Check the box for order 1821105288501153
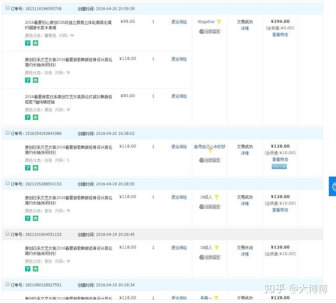This screenshot has height=303, width=336. pyautogui.click(x=7, y=183)
